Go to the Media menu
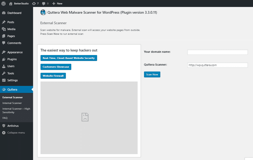 11,29
